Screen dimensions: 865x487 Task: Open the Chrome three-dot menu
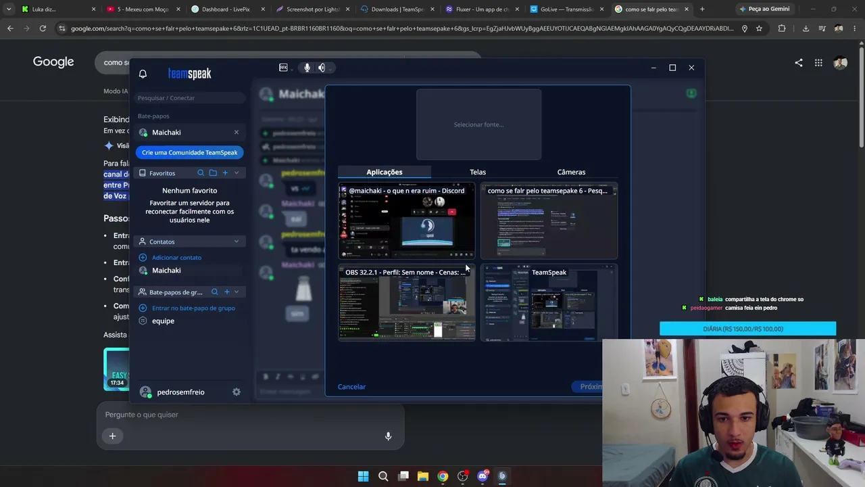tap(855, 28)
